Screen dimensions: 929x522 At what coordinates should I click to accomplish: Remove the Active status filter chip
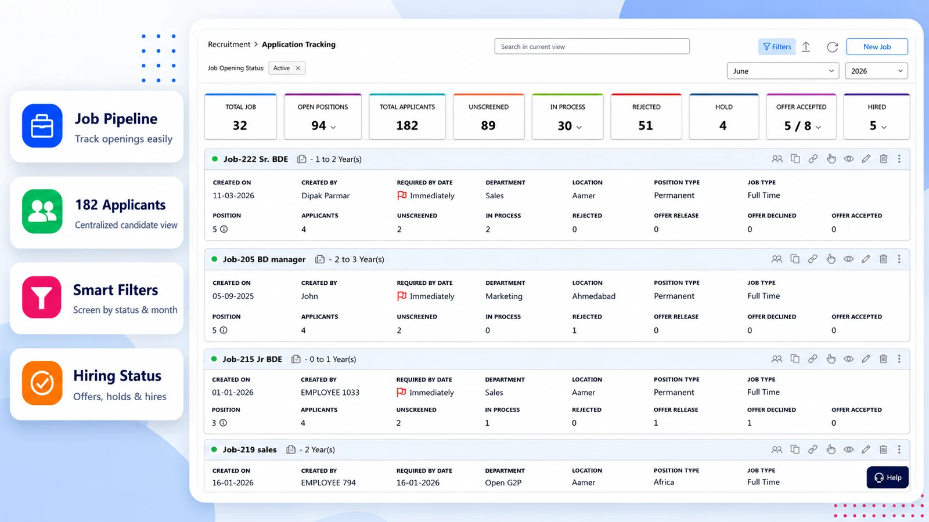point(298,68)
